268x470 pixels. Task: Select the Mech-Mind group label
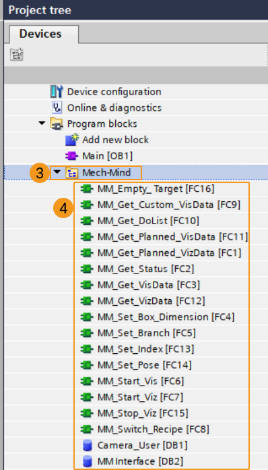[x=106, y=173]
